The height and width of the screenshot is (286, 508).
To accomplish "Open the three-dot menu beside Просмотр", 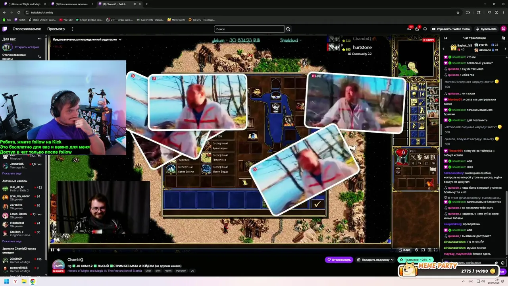I will [72, 29].
